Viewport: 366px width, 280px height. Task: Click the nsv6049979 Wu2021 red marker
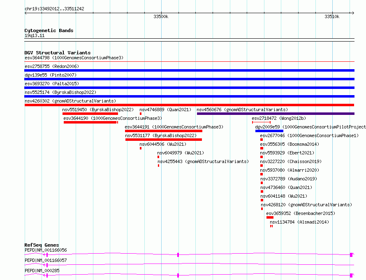tap(158, 157)
